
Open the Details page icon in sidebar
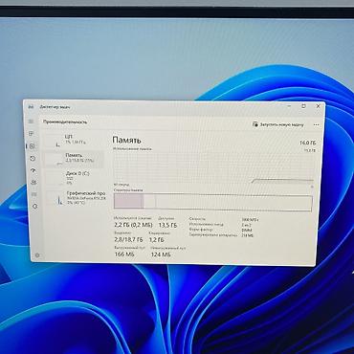pyautogui.click(x=34, y=194)
